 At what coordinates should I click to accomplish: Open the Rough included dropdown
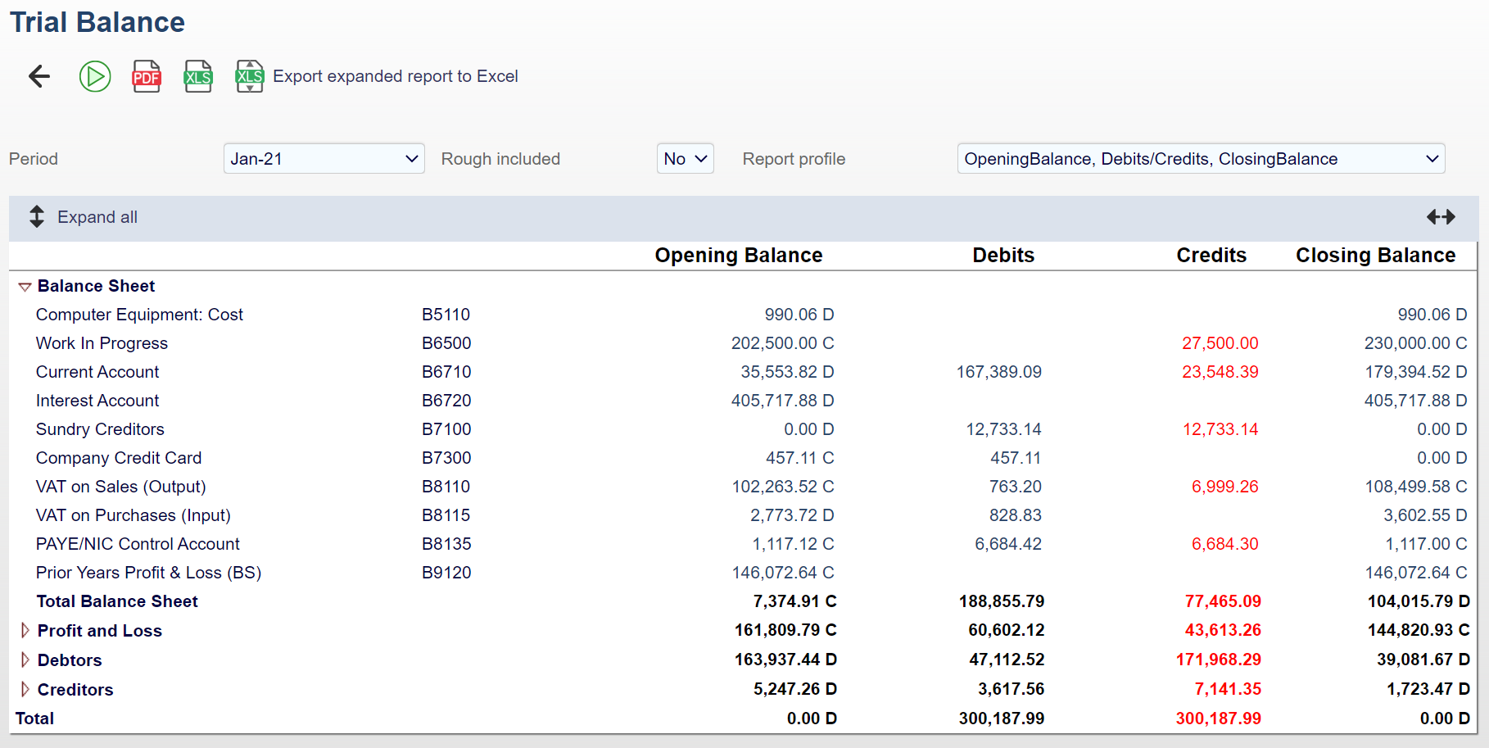[x=685, y=159]
